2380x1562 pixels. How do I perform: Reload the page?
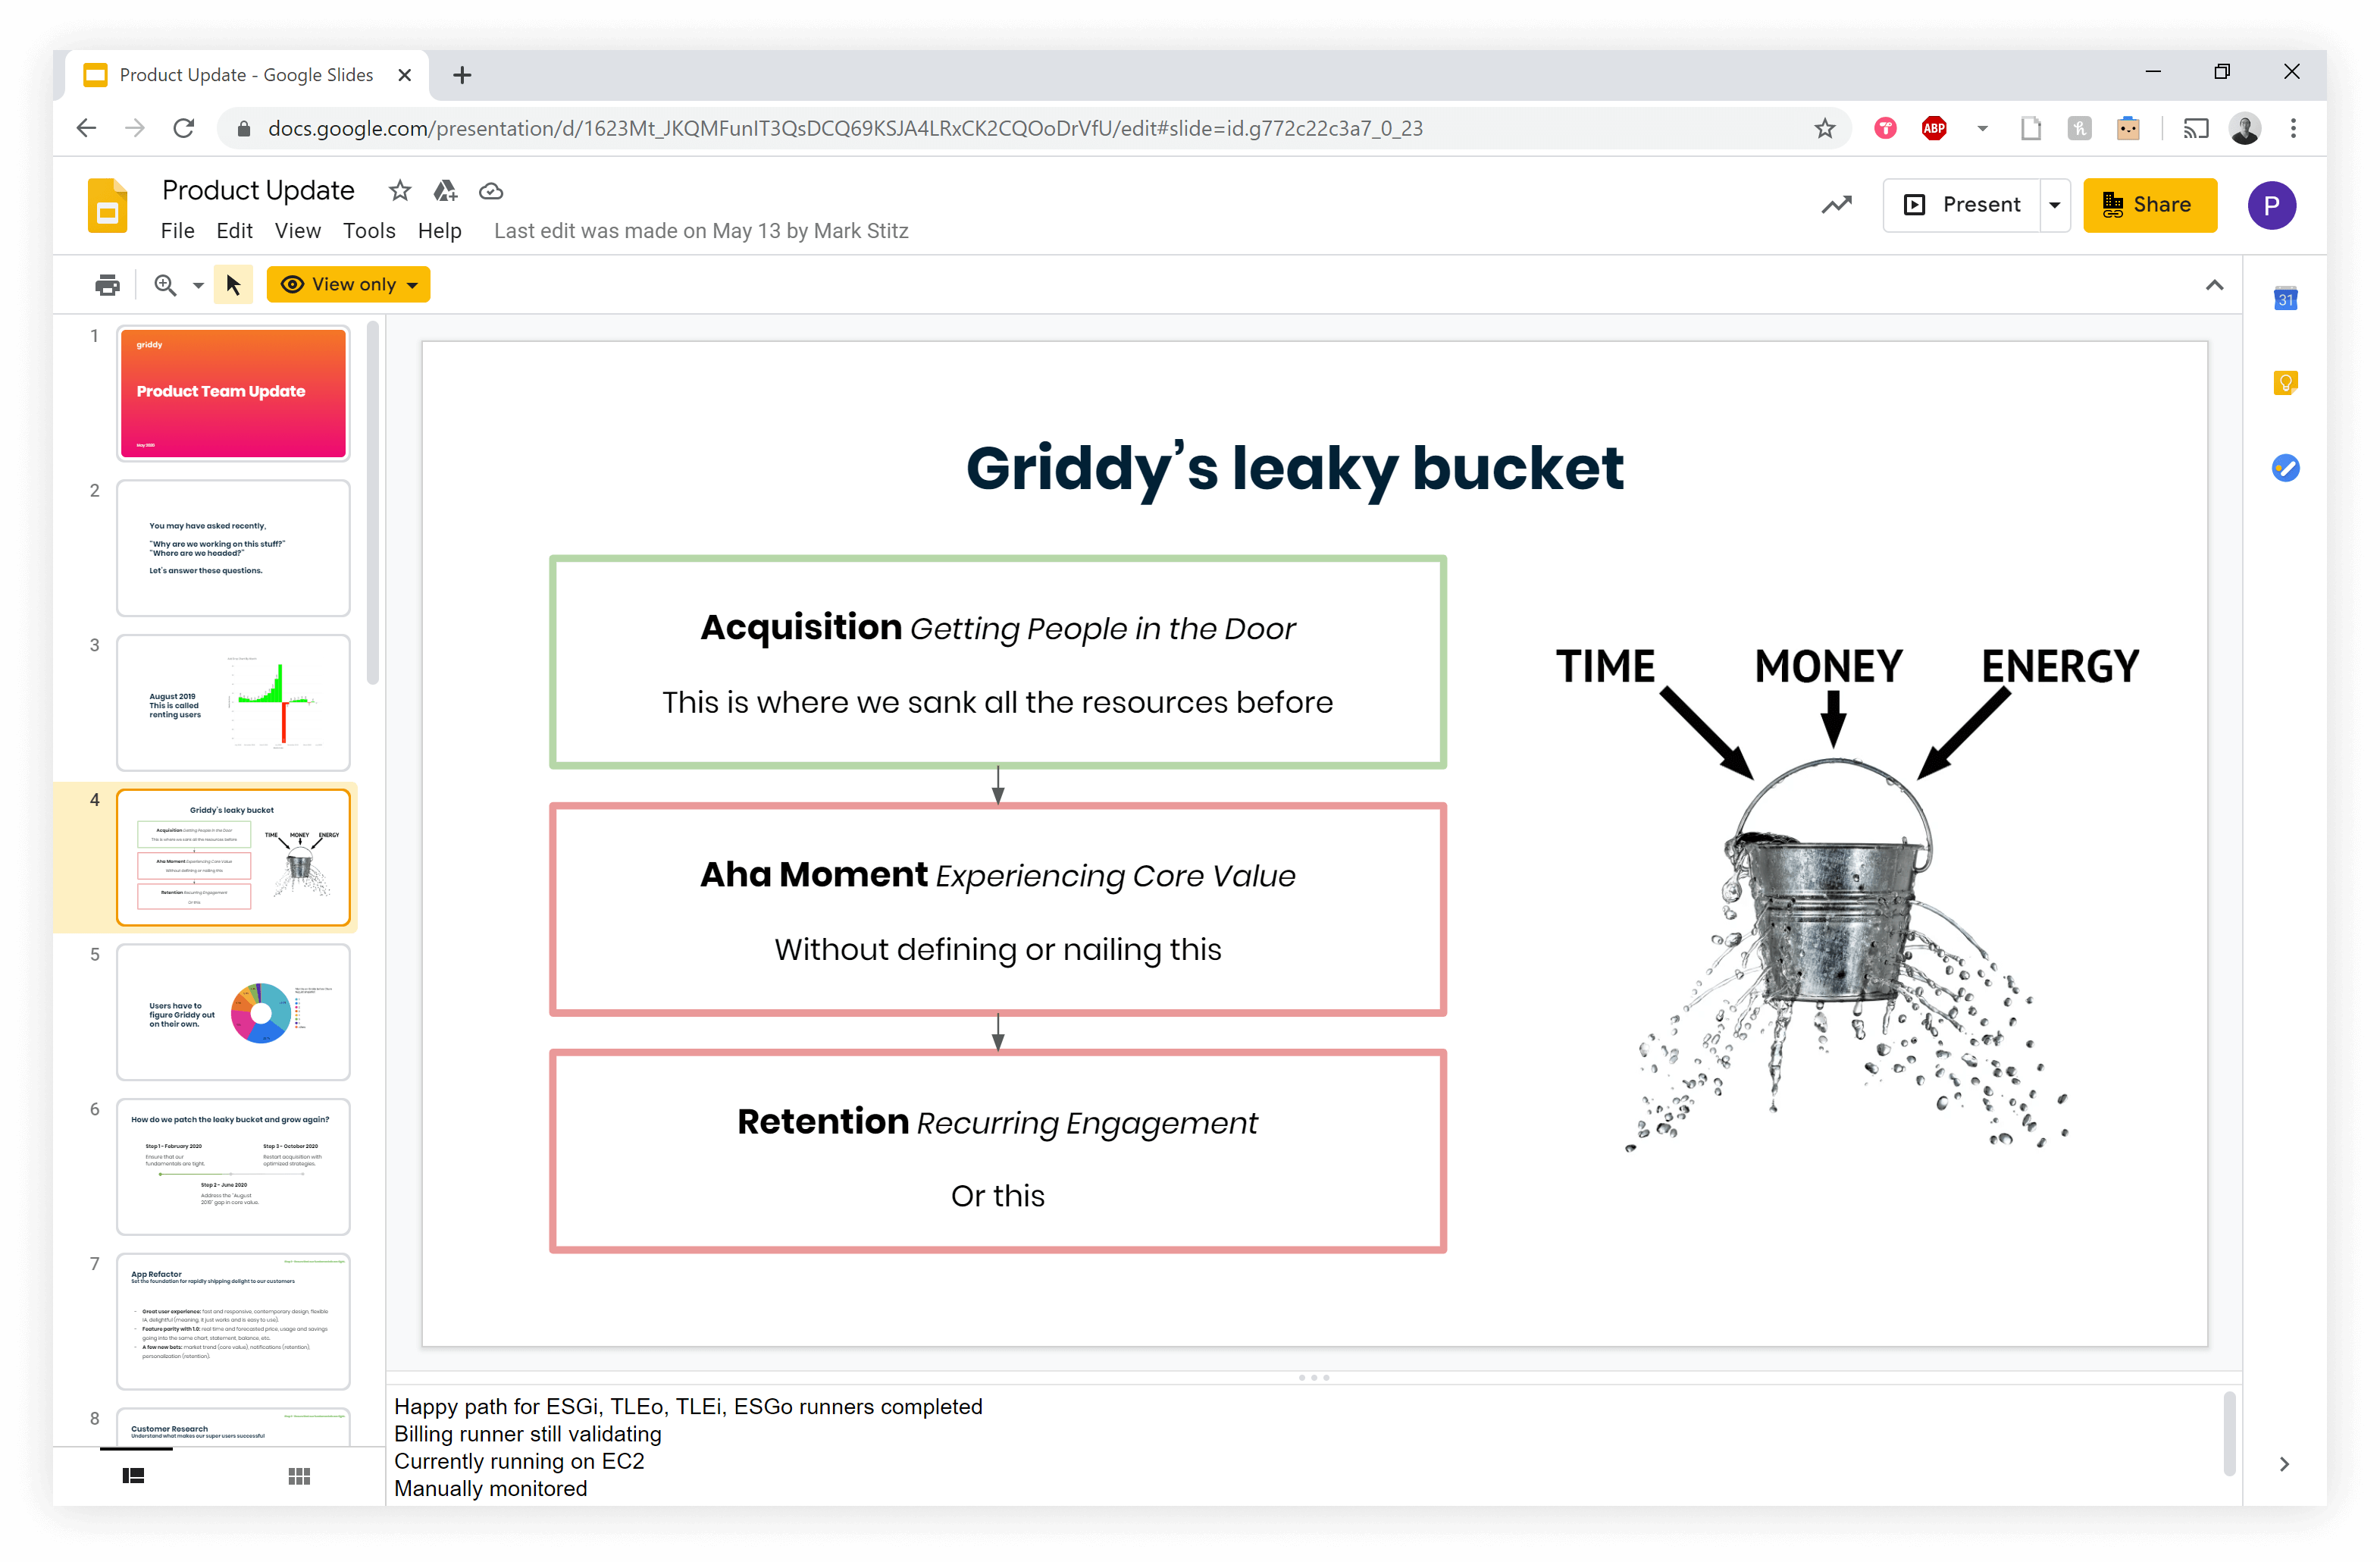[183, 128]
